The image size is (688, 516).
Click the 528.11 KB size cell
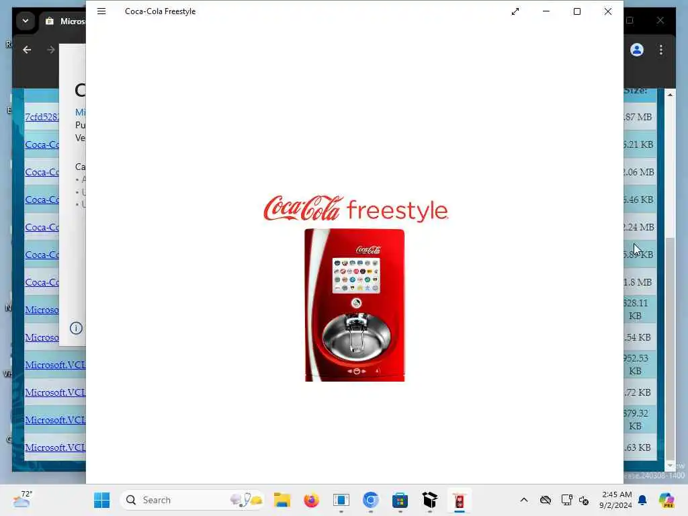(x=640, y=309)
